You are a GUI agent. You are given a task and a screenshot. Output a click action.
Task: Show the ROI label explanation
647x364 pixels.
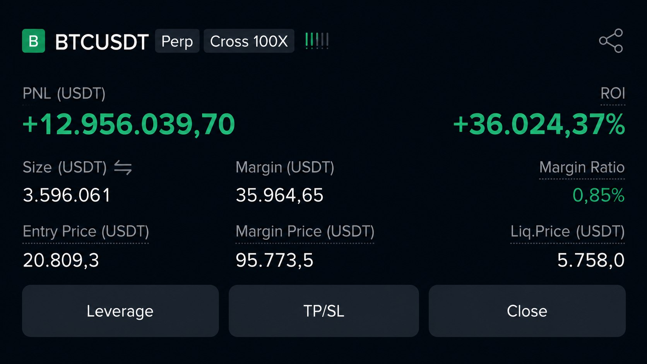[x=613, y=94]
